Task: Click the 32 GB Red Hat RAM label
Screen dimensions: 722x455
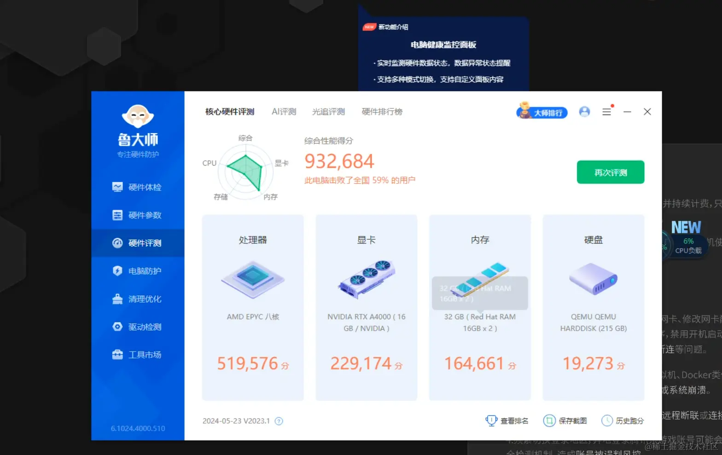Action: [480, 323]
